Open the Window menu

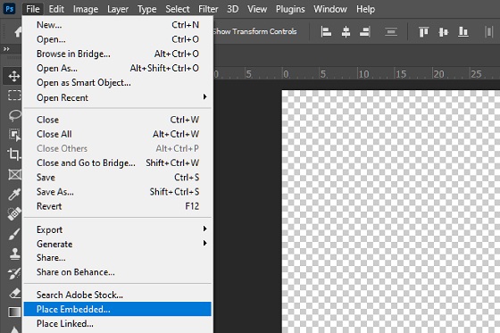330,9
